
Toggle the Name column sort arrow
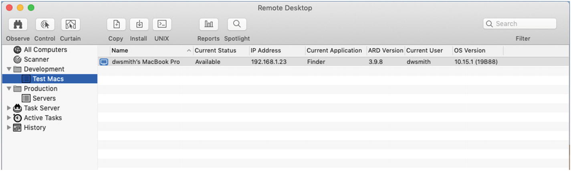click(189, 51)
